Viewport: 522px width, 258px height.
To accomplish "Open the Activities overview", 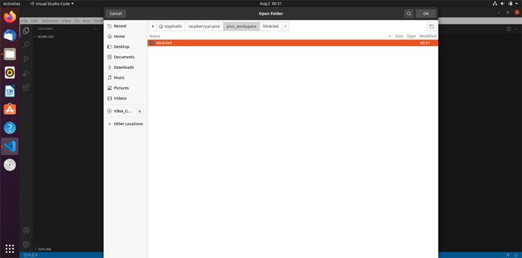I will [x=12, y=3].
